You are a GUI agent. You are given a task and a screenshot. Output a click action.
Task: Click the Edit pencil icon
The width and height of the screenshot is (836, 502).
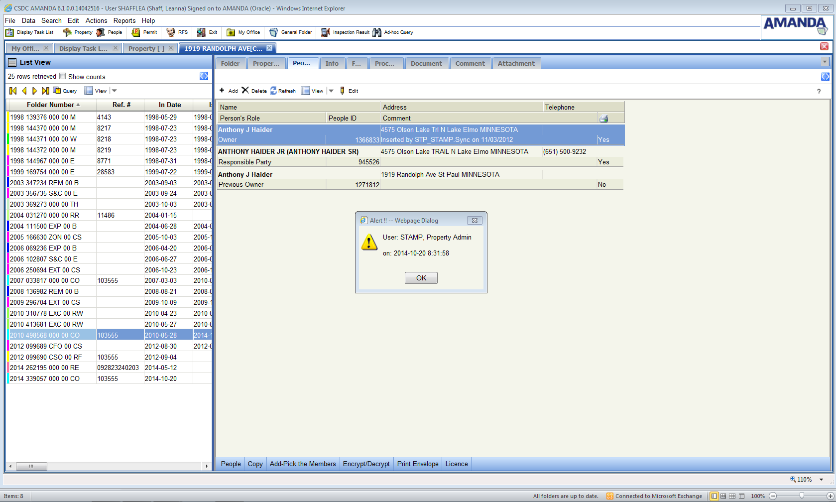pyautogui.click(x=342, y=91)
